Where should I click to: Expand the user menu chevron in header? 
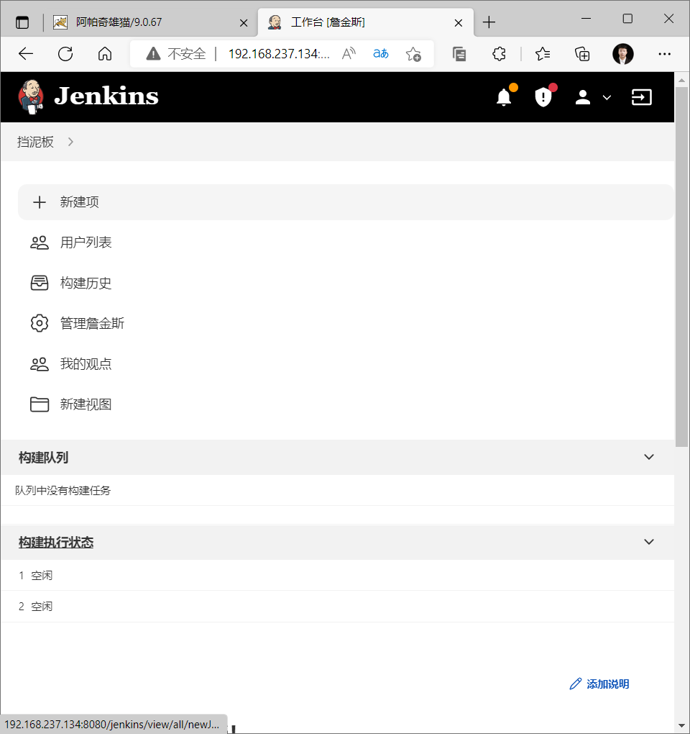[x=607, y=97]
